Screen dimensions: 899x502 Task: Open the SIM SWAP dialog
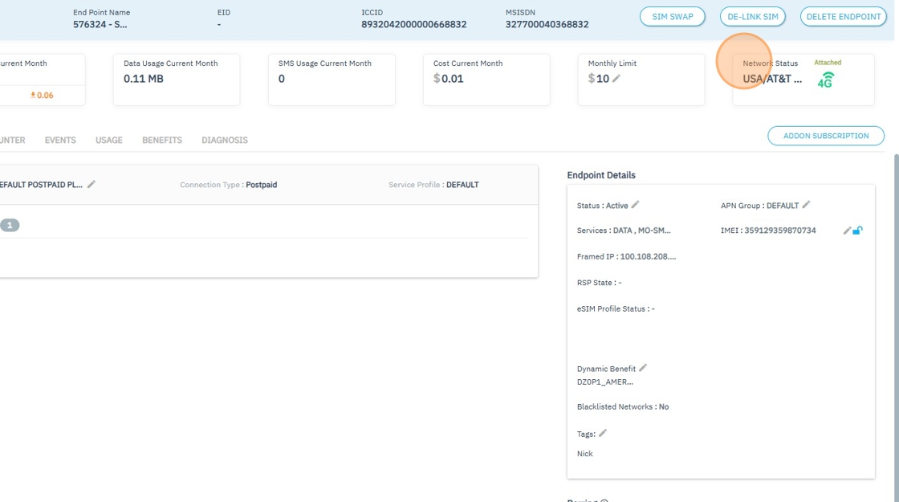point(673,17)
